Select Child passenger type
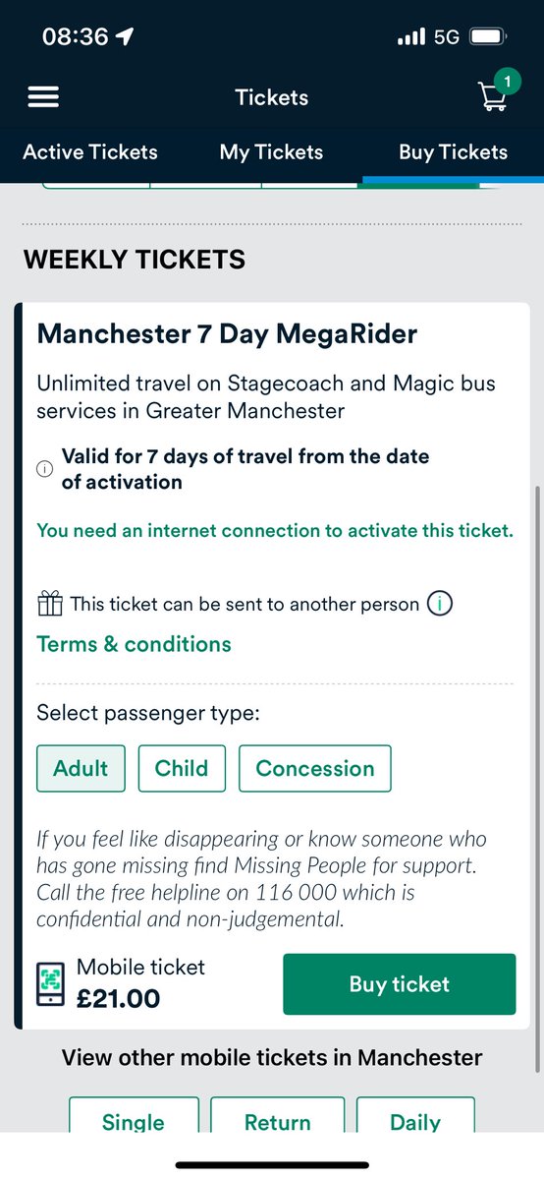 point(182,768)
